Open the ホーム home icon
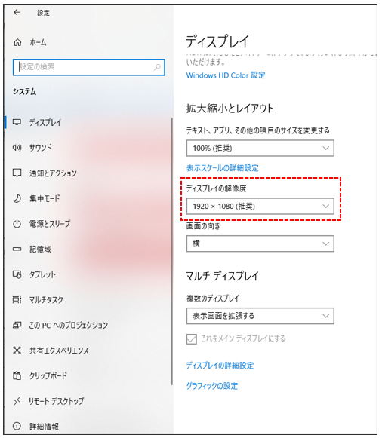The image size is (382, 438). (17, 42)
